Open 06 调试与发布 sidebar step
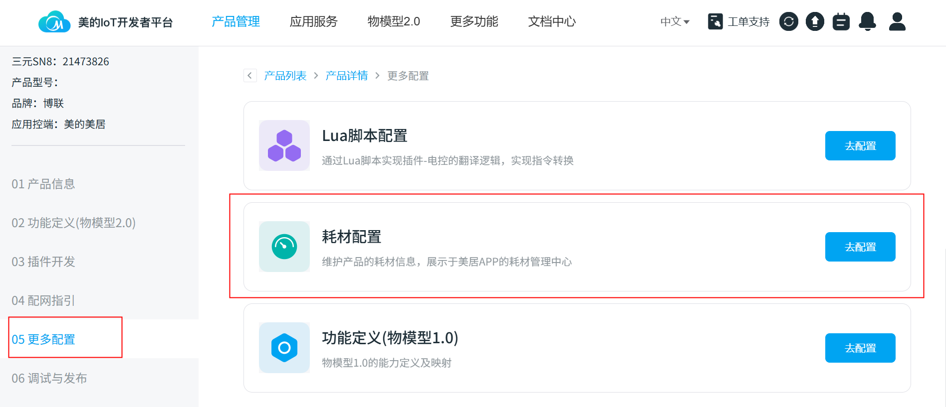Image resolution: width=946 pixels, height=407 pixels. click(49, 378)
